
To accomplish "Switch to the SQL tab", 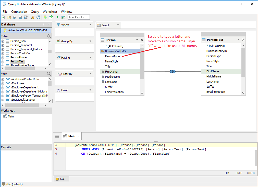I will pos(61,179).
